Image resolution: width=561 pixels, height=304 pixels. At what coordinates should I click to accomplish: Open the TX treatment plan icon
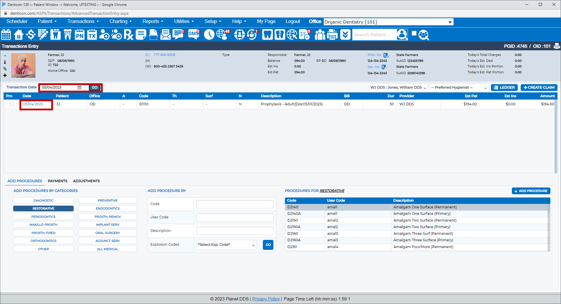coord(92,35)
